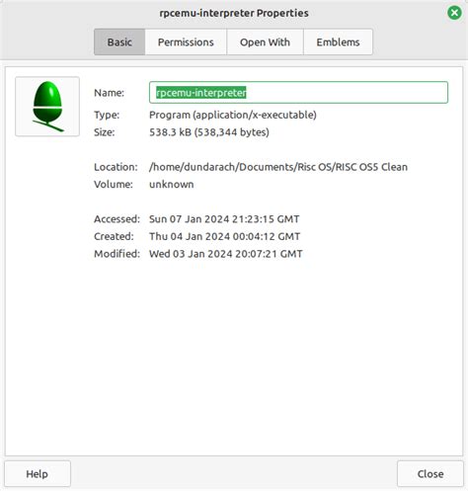Switch to the Open With tab

pos(265,42)
